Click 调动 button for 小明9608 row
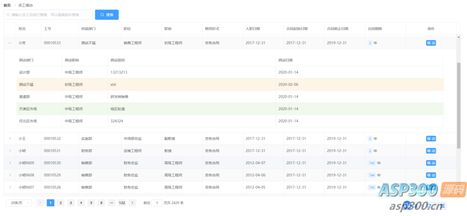467x216 pixels. tap(431, 175)
